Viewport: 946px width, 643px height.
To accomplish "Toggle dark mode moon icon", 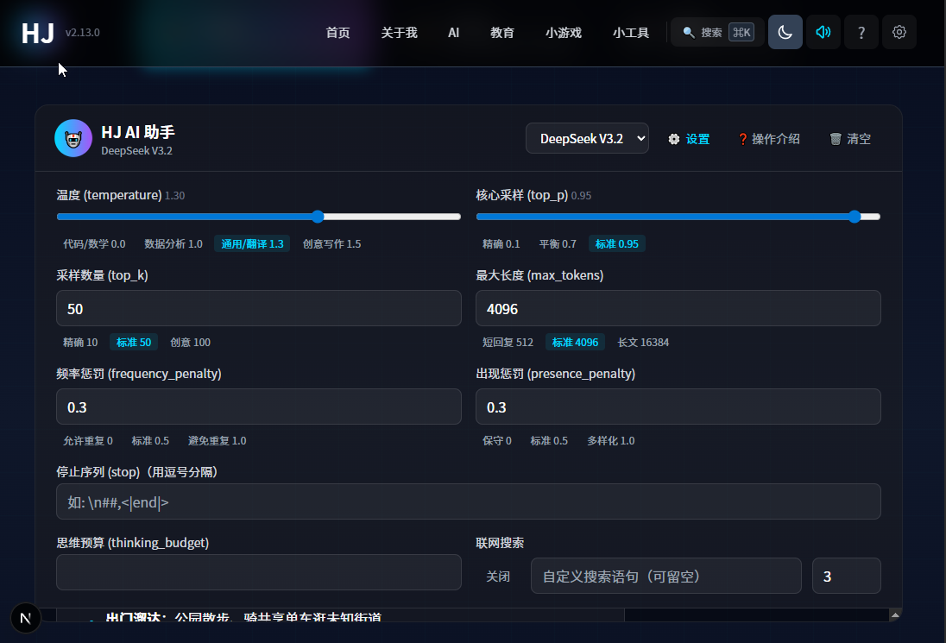I will click(x=785, y=32).
